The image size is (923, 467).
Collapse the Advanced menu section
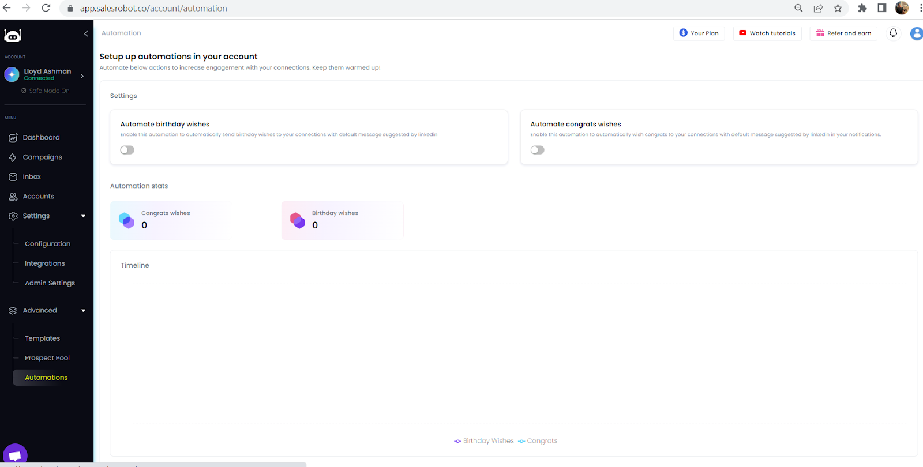pos(83,311)
